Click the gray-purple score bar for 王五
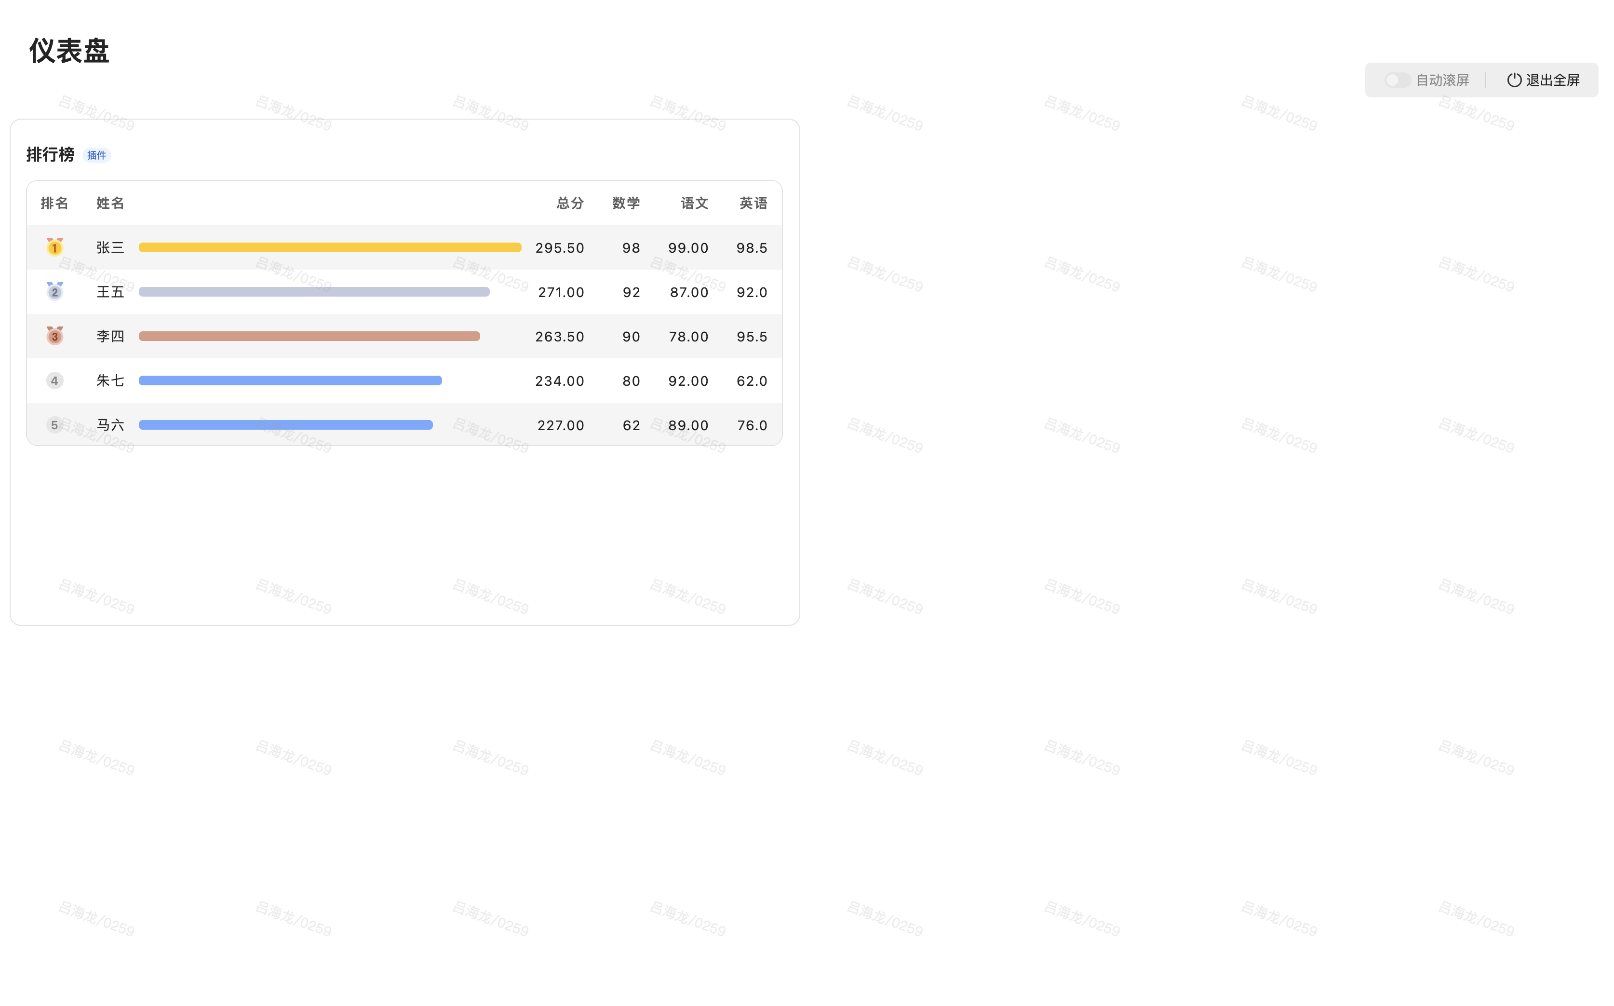Image resolution: width=1614 pixels, height=1006 pixels. click(314, 291)
